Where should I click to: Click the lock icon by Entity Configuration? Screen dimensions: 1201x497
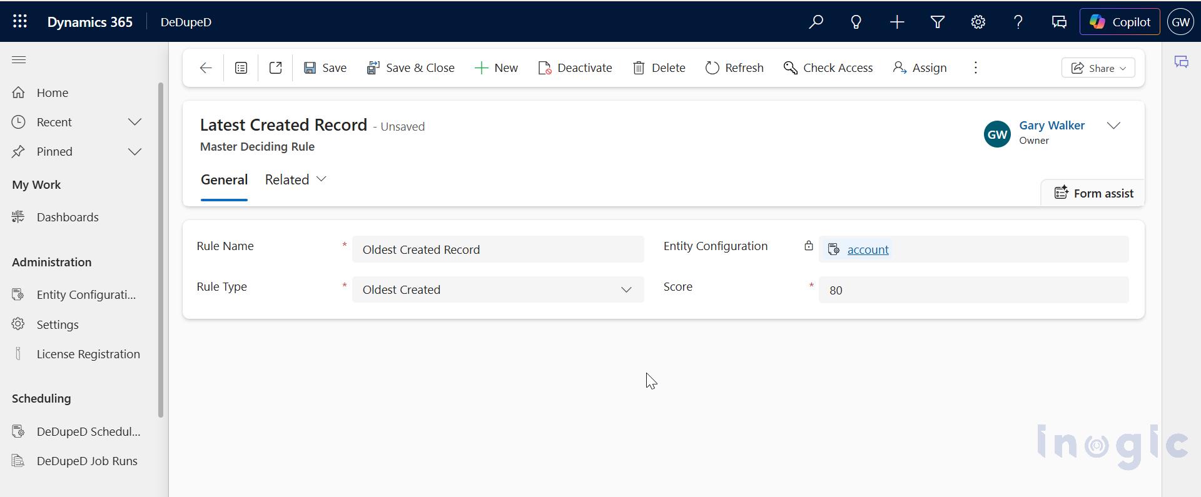tap(808, 246)
